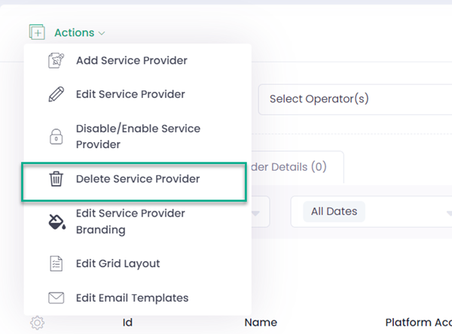452x334 pixels.
Task: Choose the Delete Service Provider menu entry
Action: click(137, 179)
